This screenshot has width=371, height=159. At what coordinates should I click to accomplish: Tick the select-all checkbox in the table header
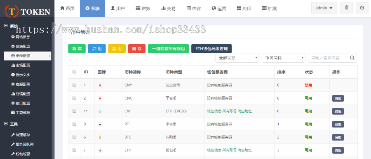tap(74, 72)
